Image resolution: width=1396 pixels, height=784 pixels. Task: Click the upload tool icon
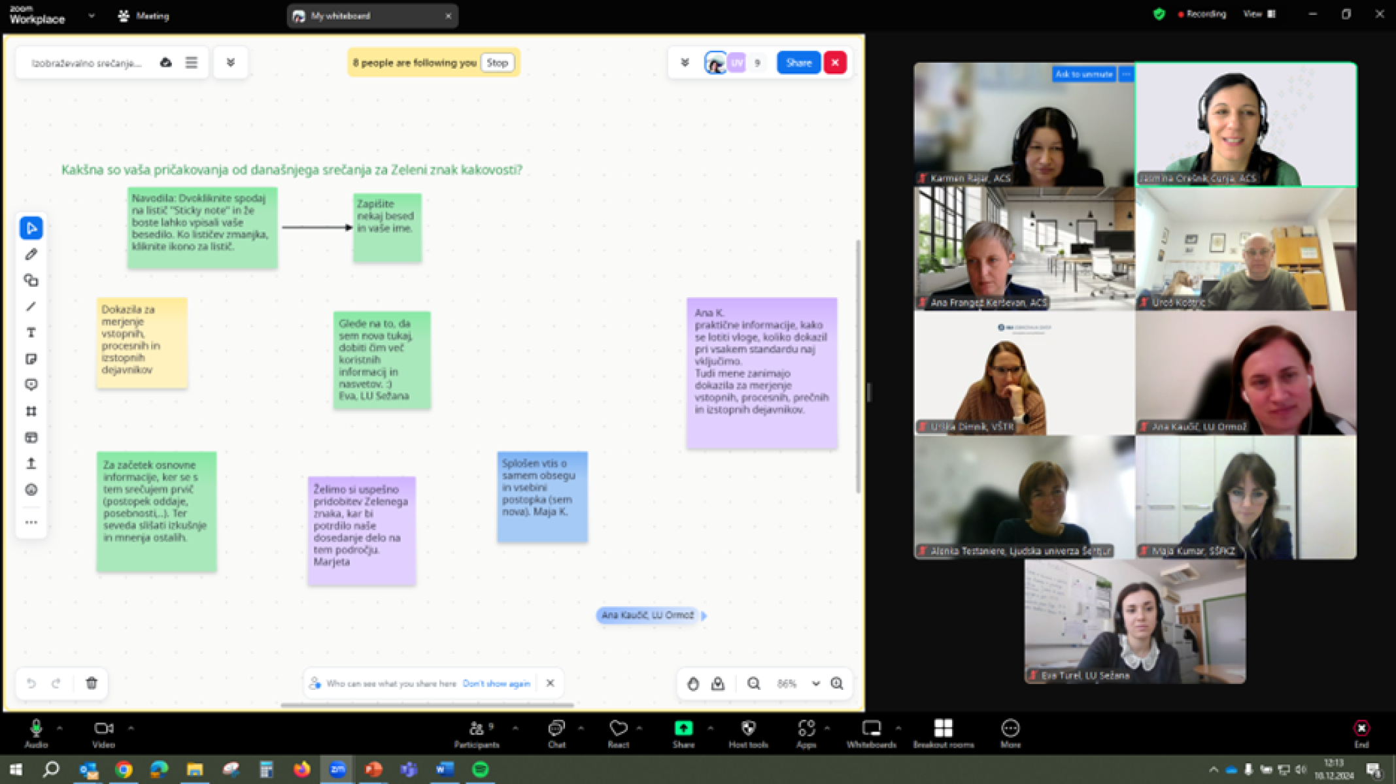(31, 463)
